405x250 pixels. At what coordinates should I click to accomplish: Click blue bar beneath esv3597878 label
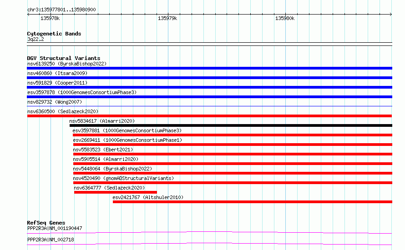click(x=209, y=97)
